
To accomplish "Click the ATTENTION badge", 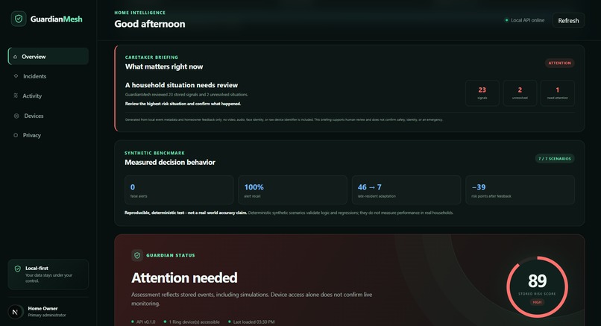I will pos(559,63).
